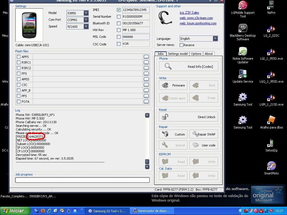Click Repair Custom button
This screenshot has height=215, width=287.
click(173, 134)
